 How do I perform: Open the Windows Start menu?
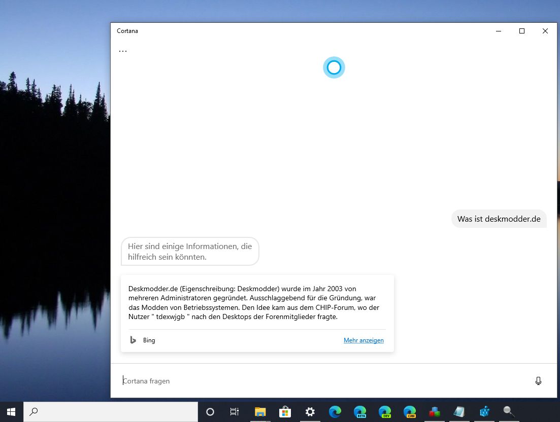12,412
